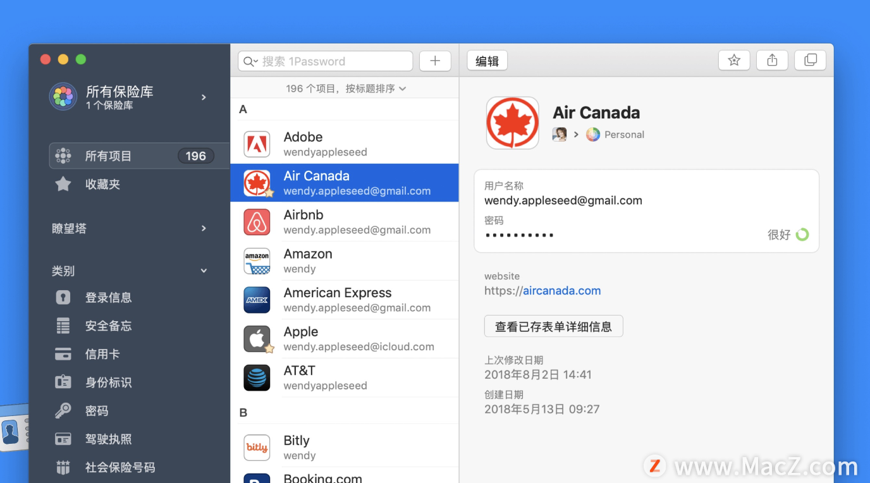Click the 信用卡 card icon

click(63, 354)
